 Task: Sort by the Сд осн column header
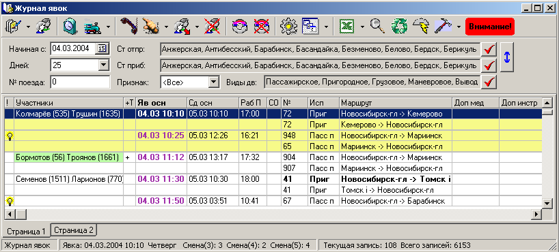coord(213,103)
